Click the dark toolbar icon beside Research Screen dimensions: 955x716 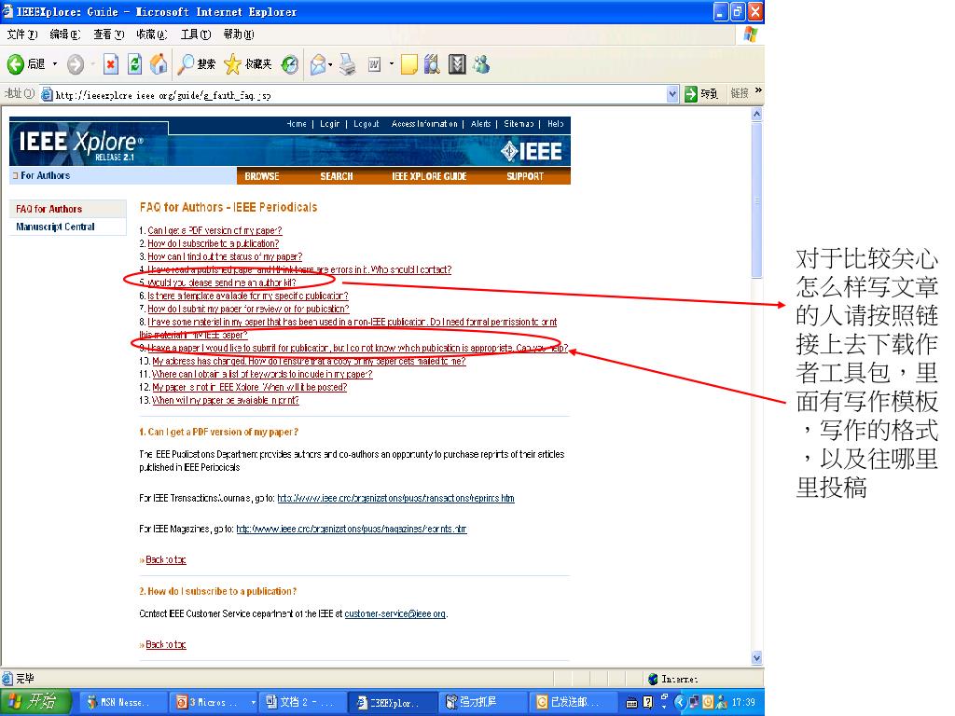[x=457, y=64]
